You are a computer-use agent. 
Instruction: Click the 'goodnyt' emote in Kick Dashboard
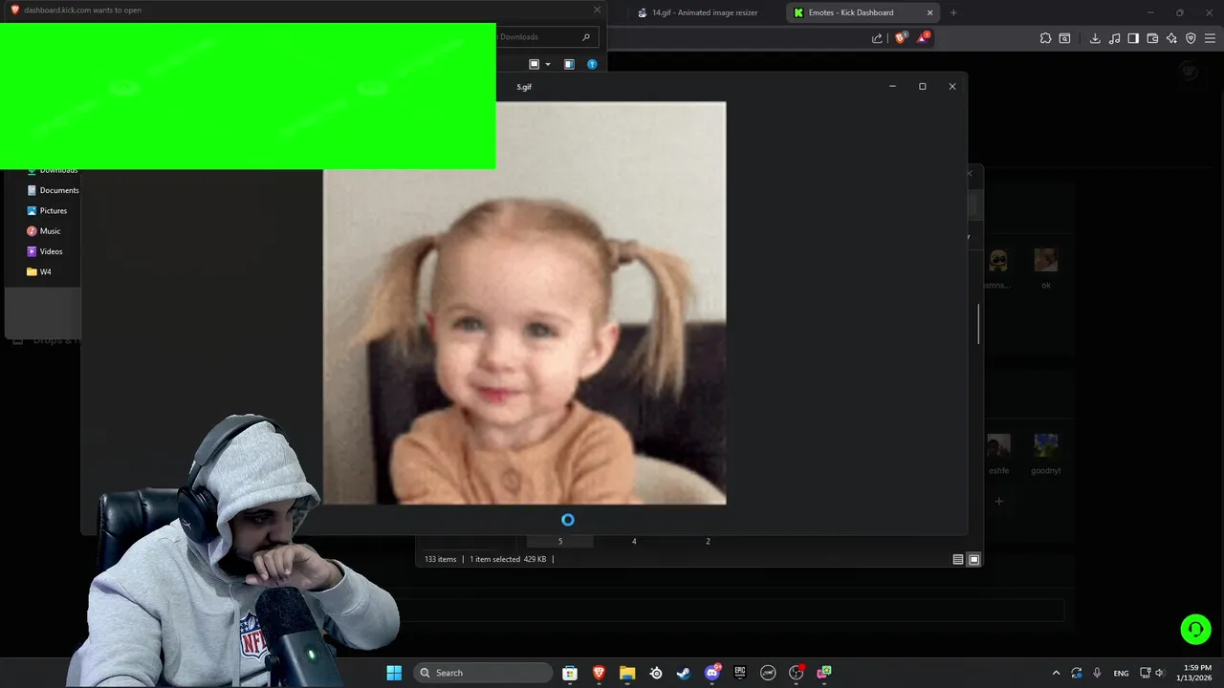pyautogui.click(x=1046, y=445)
